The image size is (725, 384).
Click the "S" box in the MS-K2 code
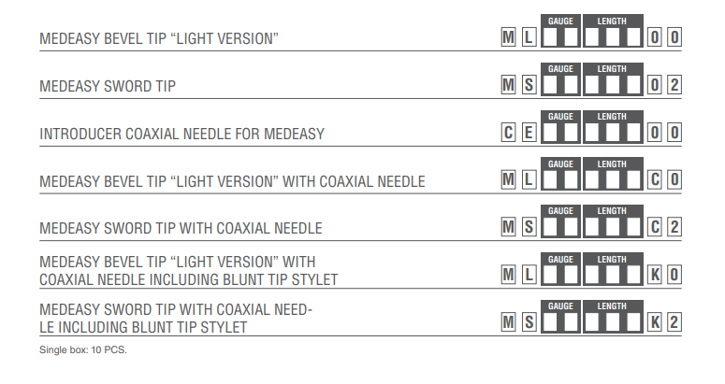(529, 322)
